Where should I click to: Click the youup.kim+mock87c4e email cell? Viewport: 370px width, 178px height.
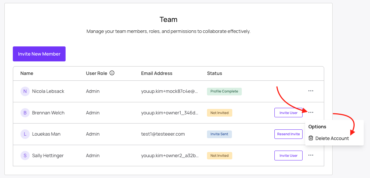pyautogui.click(x=169, y=91)
